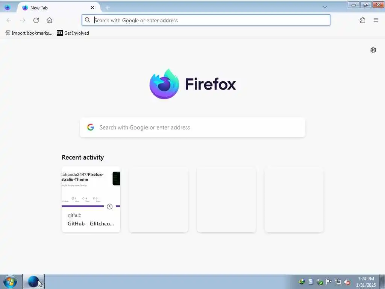The width and height of the screenshot is (385, 289).
Task: Open the application hamburger menu
Action: pos(376,20)
